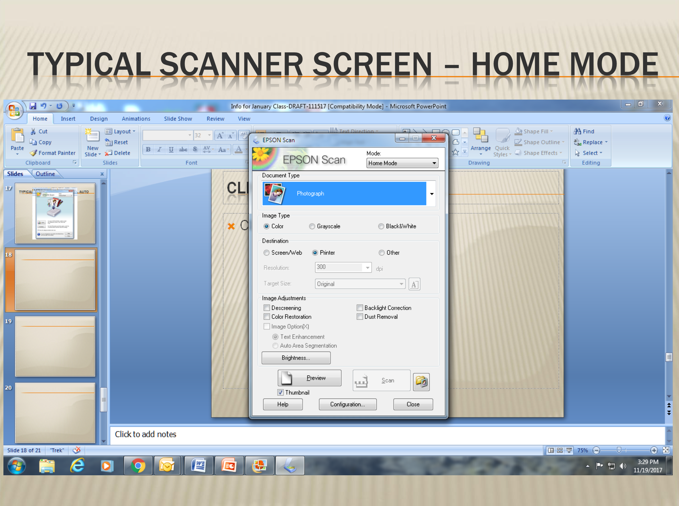Expand Shape Fill dropdown

[551, 131]
